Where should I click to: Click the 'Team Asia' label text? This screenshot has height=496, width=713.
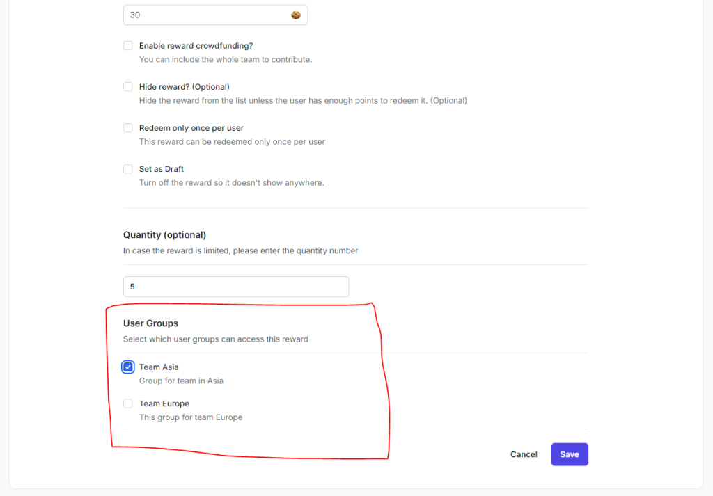(x=159, y=367)
